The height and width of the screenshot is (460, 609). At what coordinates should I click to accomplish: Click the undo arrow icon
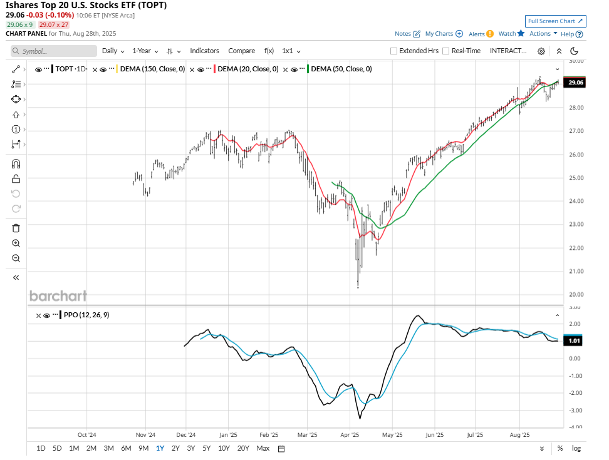point(16,193)
